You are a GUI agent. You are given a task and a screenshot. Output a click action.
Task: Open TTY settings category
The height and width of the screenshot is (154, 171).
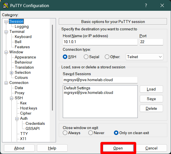point(24,134)
